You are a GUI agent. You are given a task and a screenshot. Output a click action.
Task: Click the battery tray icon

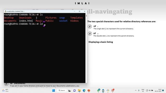click(152, 90)
